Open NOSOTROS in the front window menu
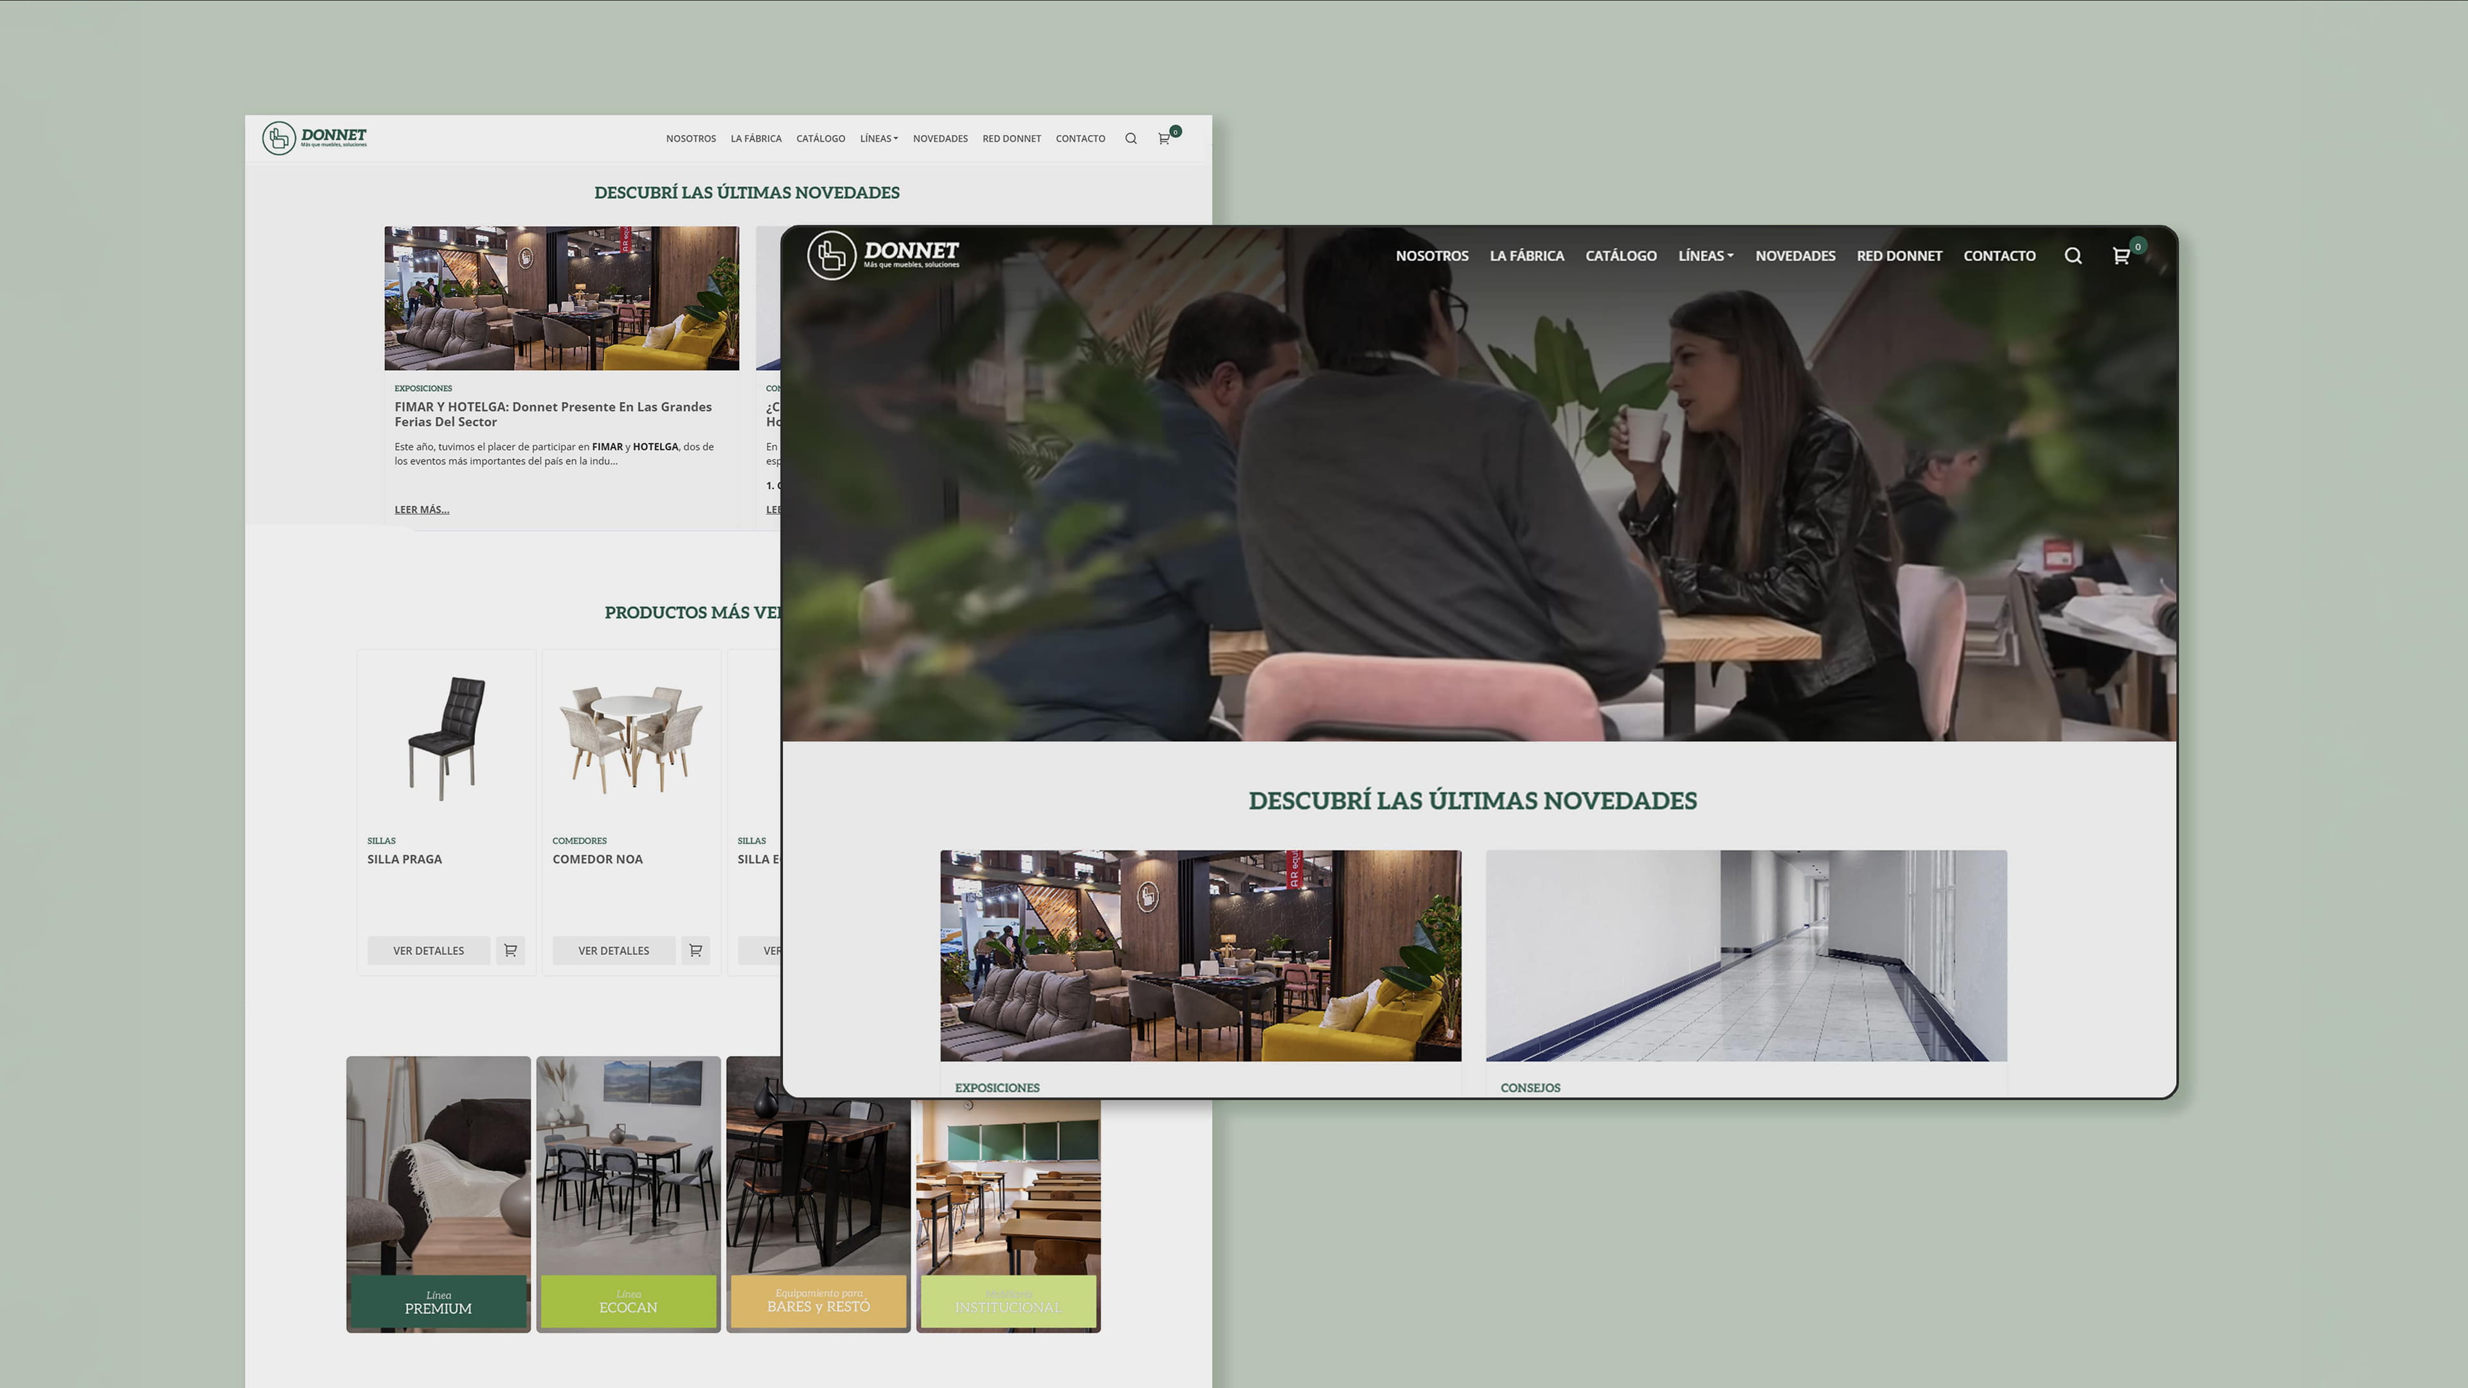 click(x=1431, y=256)
